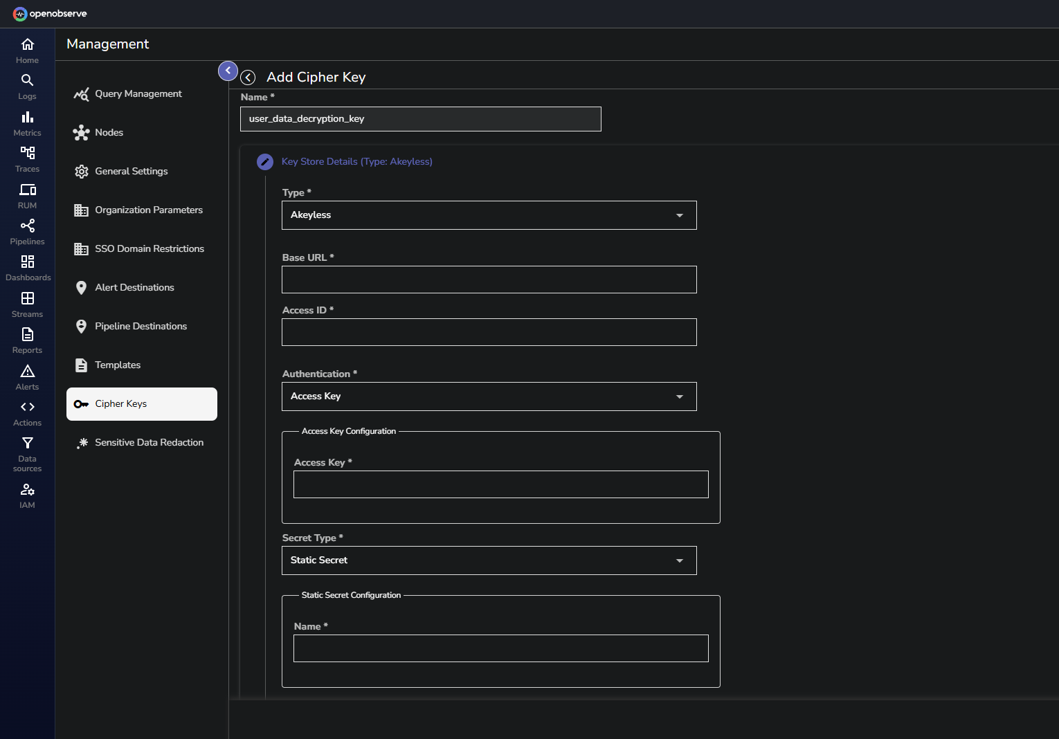
Task: Collapse the management side menu
Action: click(x=228, y=71)
